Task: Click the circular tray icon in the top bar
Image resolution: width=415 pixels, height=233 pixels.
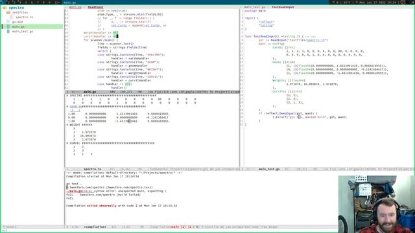Action: pos(403,2)
